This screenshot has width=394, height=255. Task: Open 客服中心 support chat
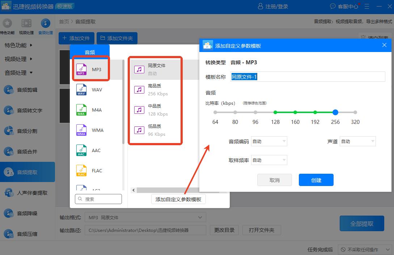(344, 7)
